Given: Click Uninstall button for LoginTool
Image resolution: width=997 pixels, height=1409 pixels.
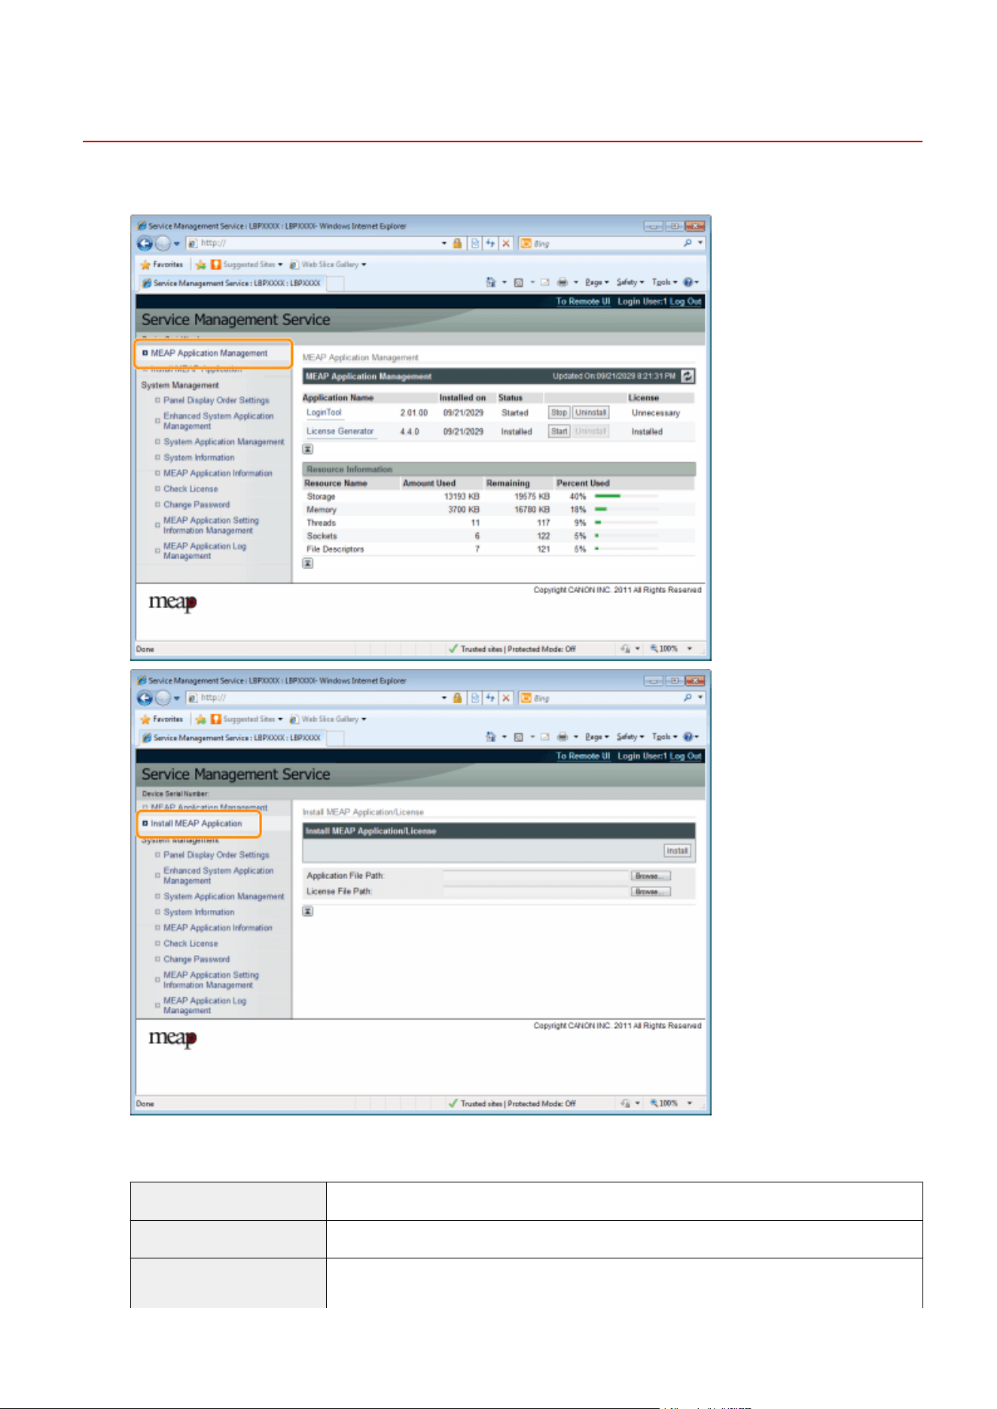Looking at the screenshot, I should click(x=590, y=412).
